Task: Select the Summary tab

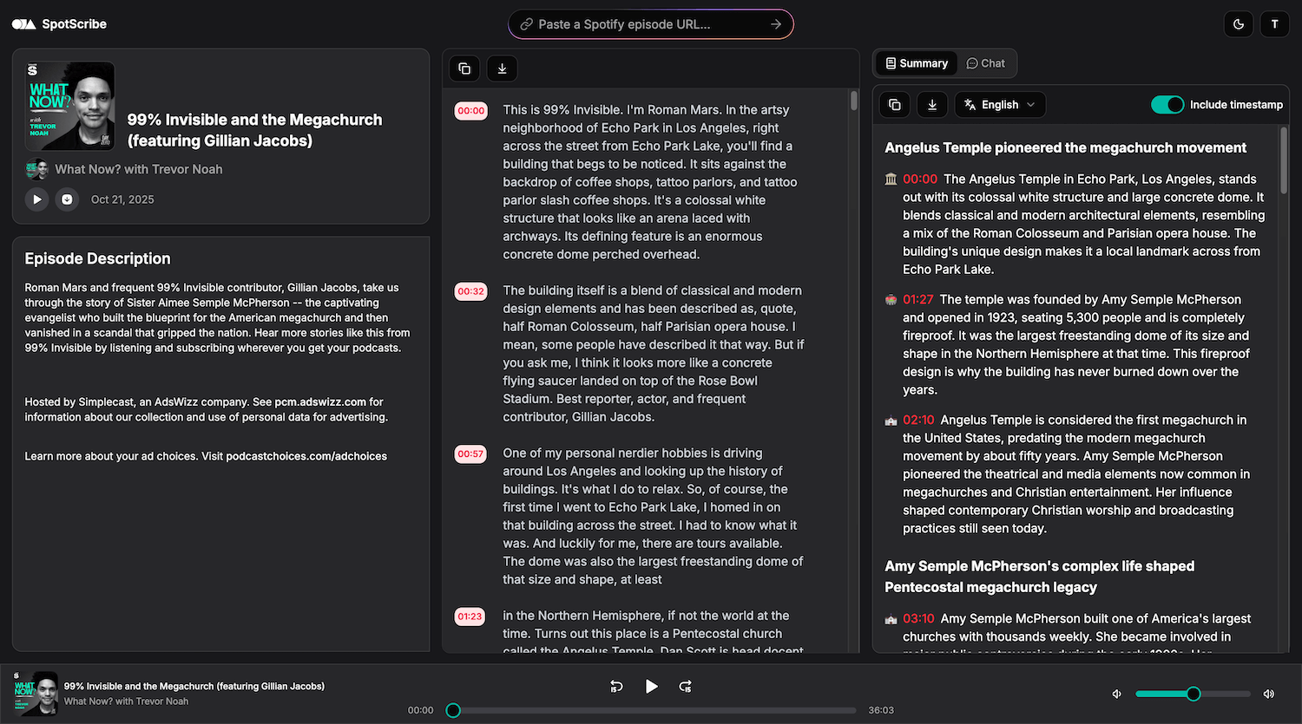Action: point(916,62)
